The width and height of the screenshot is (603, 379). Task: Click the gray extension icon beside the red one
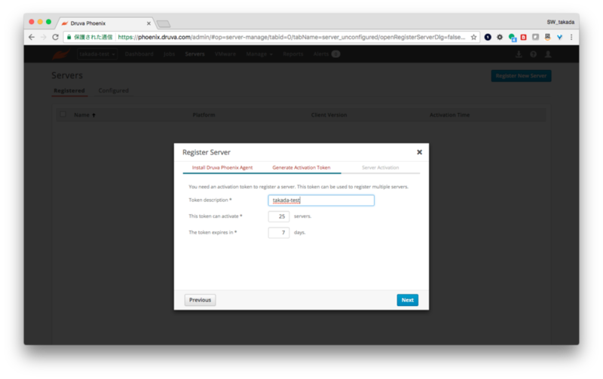pos(535,37)
